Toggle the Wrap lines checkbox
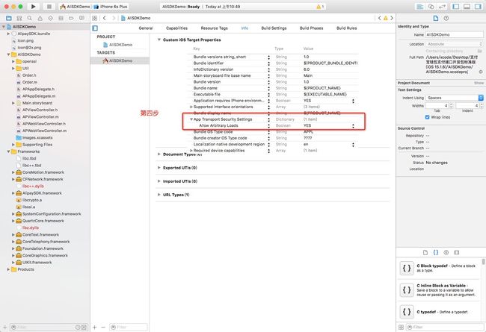This screenshot has width=486, height=332. point(428,117)
